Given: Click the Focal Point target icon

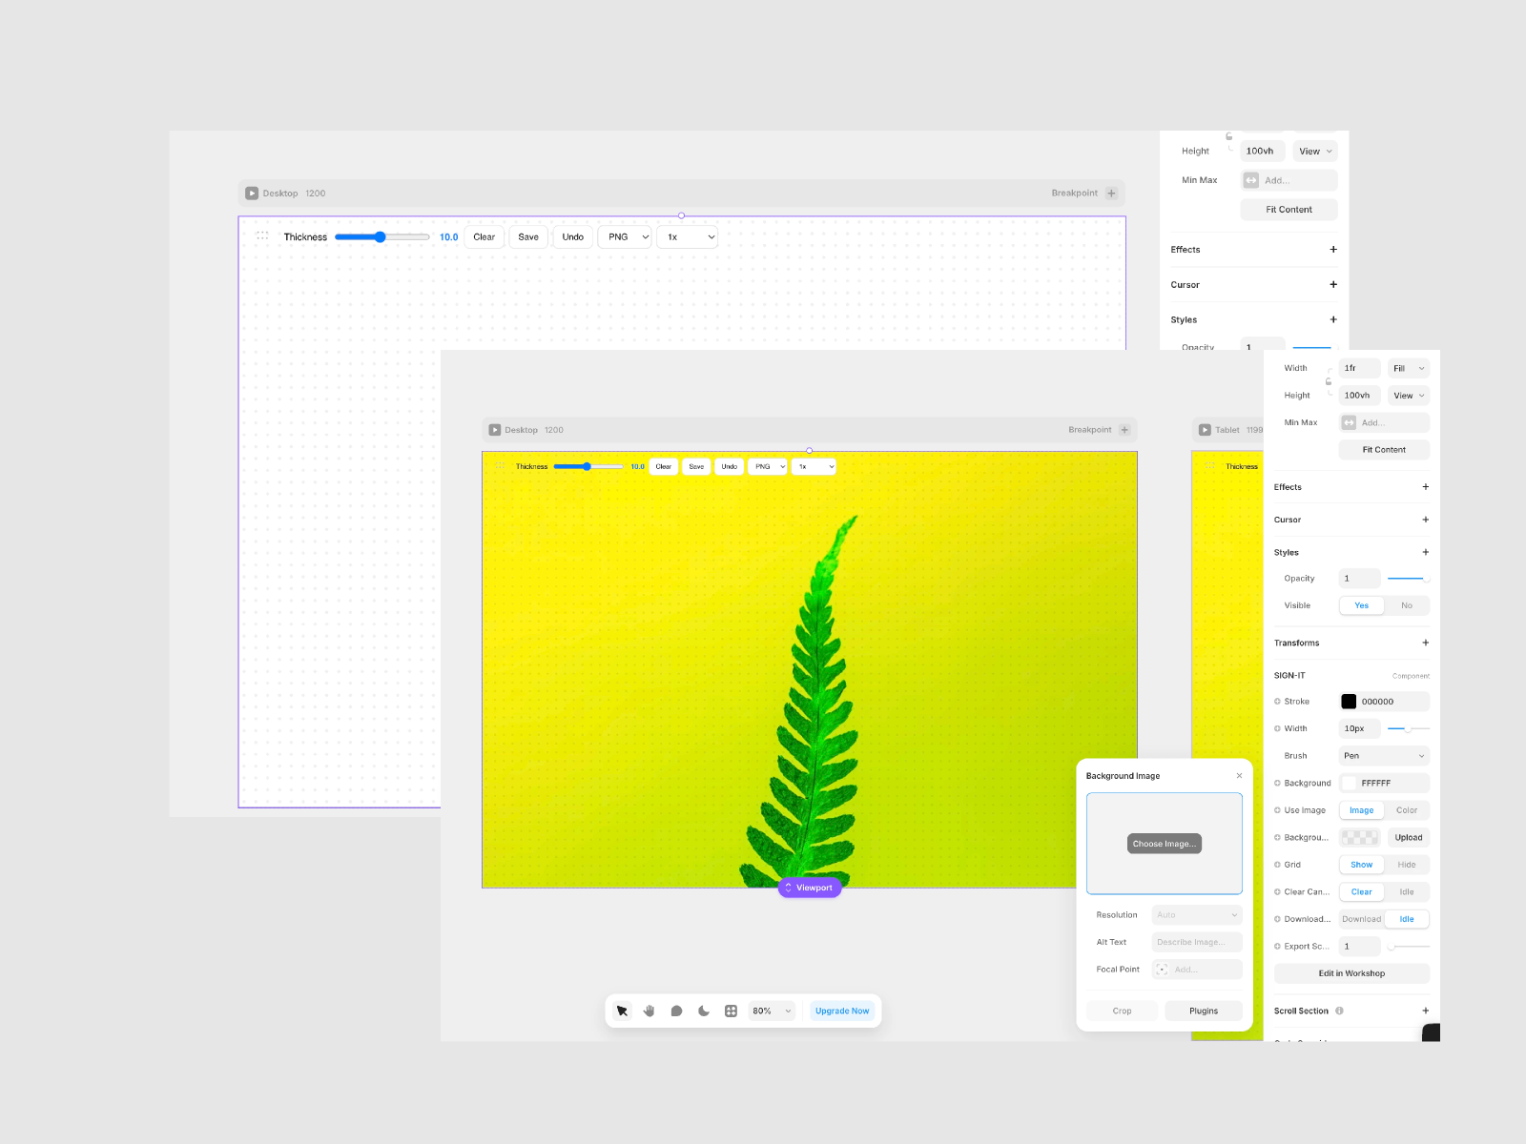Looking at the screenshot, I should (x=1162, y=970).
